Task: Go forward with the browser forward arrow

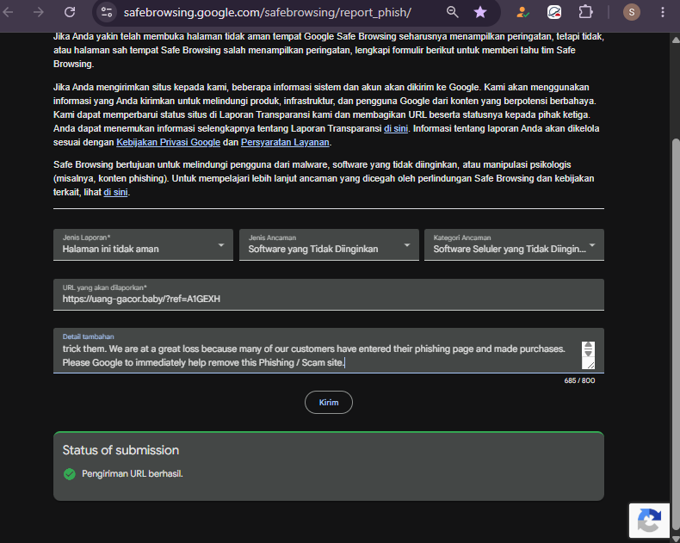Action: point(39,12)
